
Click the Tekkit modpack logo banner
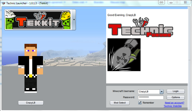tap(38, 20)
